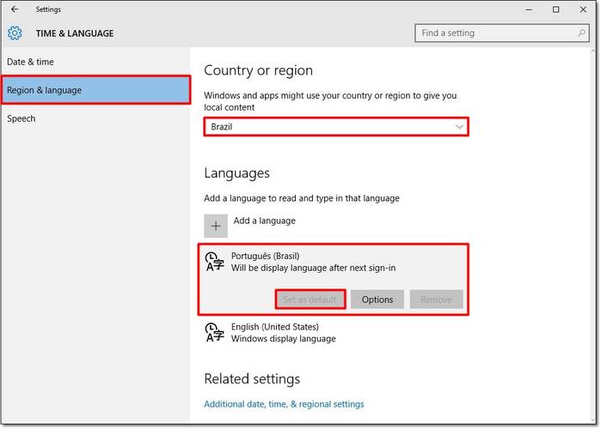Click 'Windows display language' text
The image size is (601, 429).
pos(283,339)
